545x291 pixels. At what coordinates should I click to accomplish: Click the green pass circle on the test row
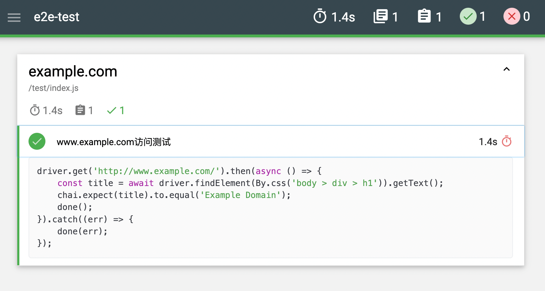click(x=37, y=142)
